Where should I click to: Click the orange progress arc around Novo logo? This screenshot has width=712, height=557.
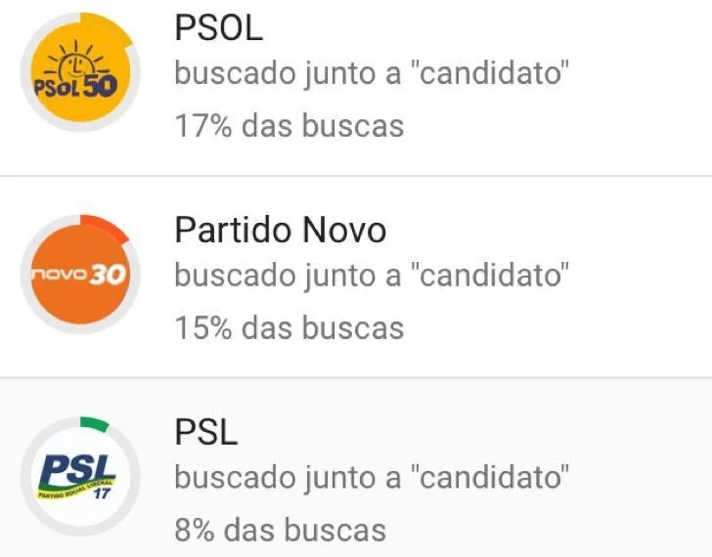[106, 228]
